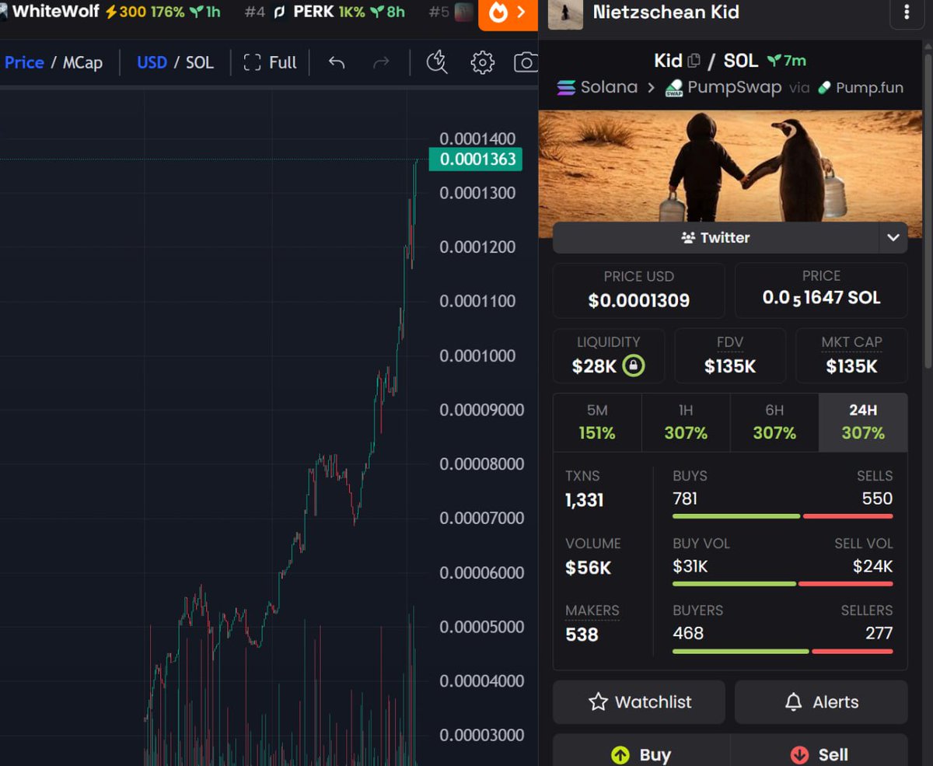Click the 7m pair age label
This screenshot has width=933, height=766.
coord(787,60)
